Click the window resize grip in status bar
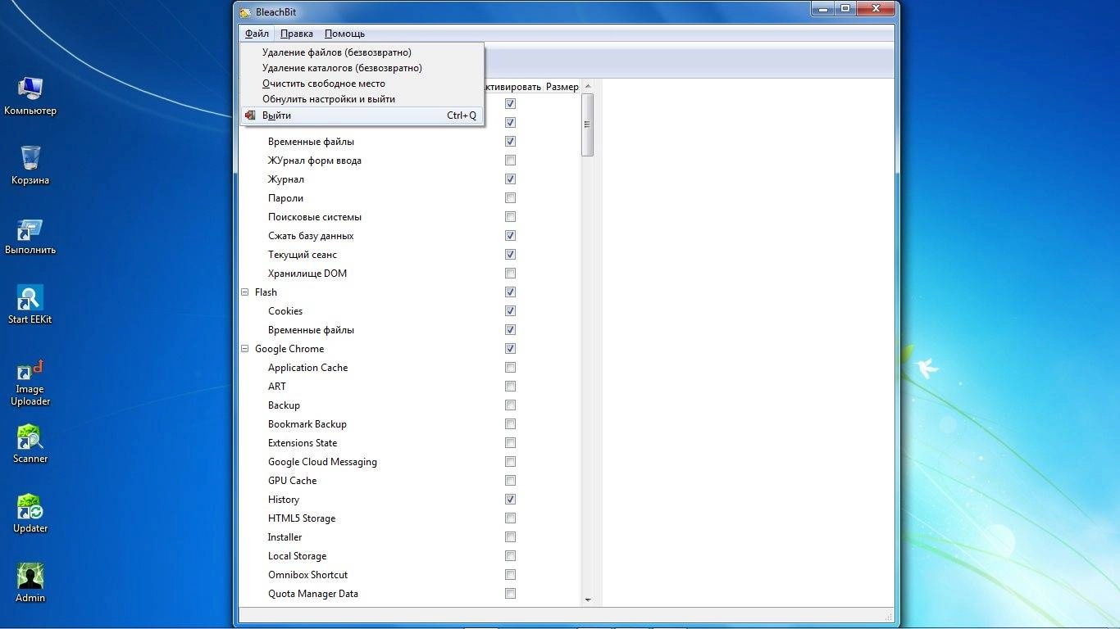Viewport: 1120px width, 629px height. [x=889, y=616]
